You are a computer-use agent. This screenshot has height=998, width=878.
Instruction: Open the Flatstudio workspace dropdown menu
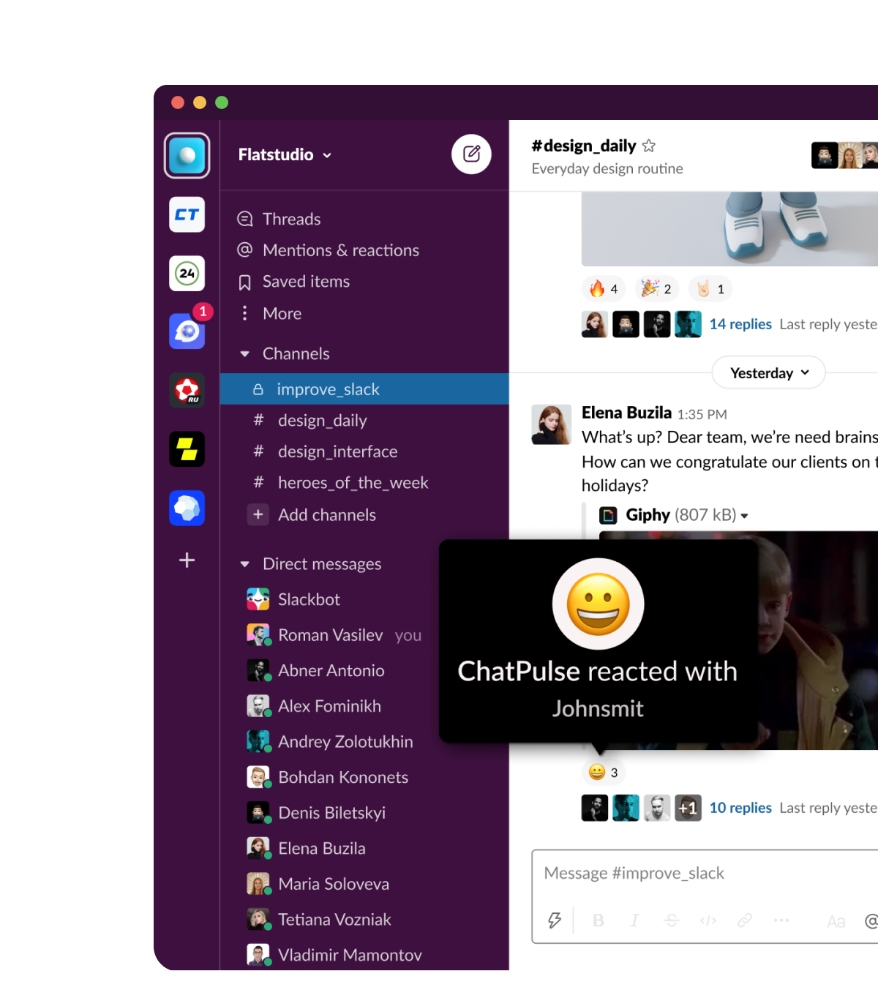(285, 155)
